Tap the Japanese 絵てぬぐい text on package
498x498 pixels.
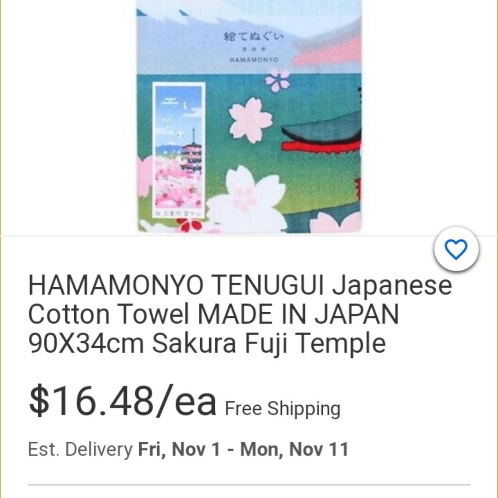coord(254,37)
